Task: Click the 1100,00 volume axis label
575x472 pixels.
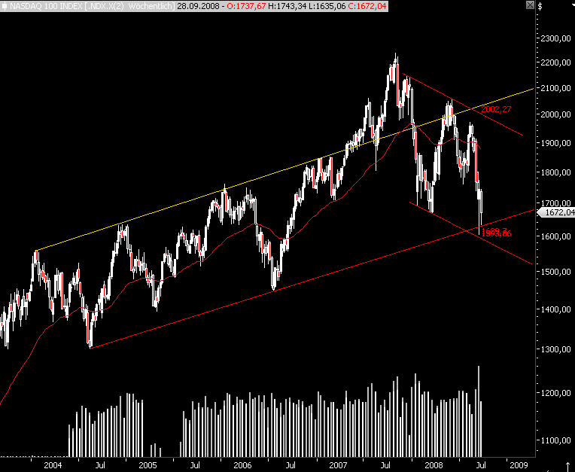Action: 556,440
